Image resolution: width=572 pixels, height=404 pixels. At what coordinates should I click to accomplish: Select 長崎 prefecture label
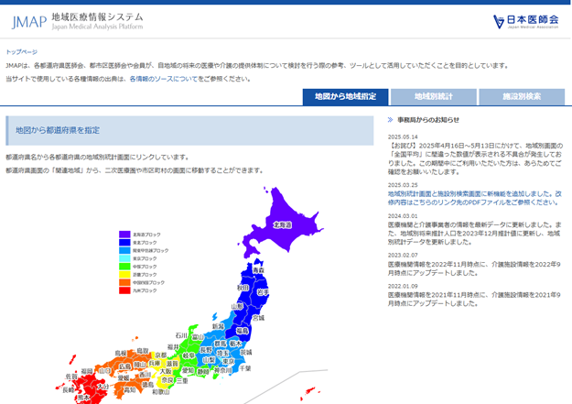point(69,390)
